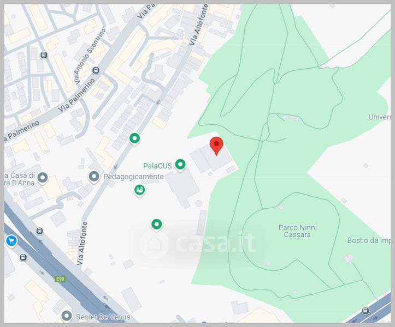Select the blue shopping cart marker
Screen dimensions: 395x327
coord(11,240)
